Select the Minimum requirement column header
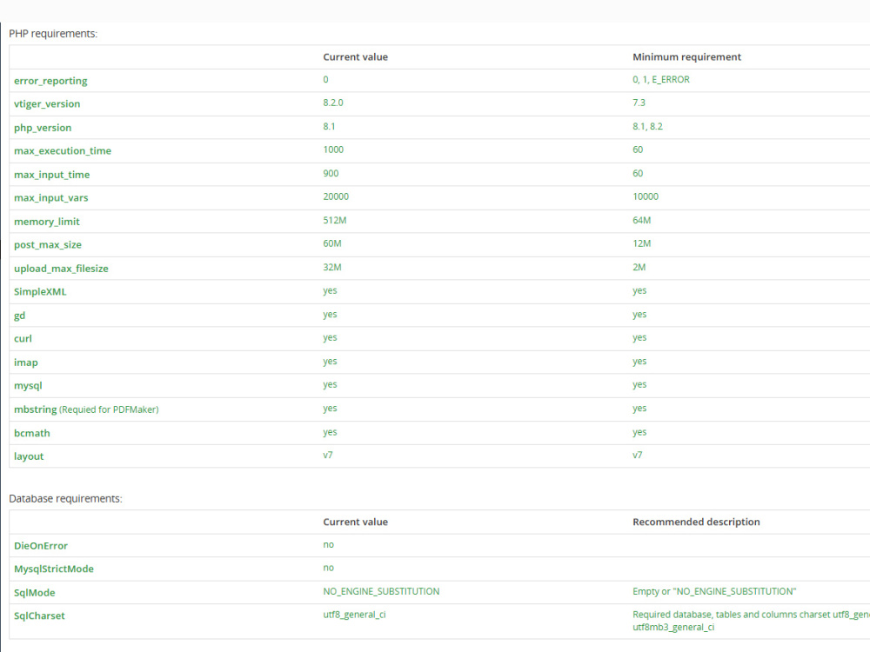The height and width of the screenshot is (652, 870). pyautogui.click(x=686, y=57)
